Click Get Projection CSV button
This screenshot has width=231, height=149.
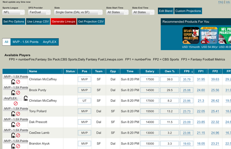(x=91, y=21)
